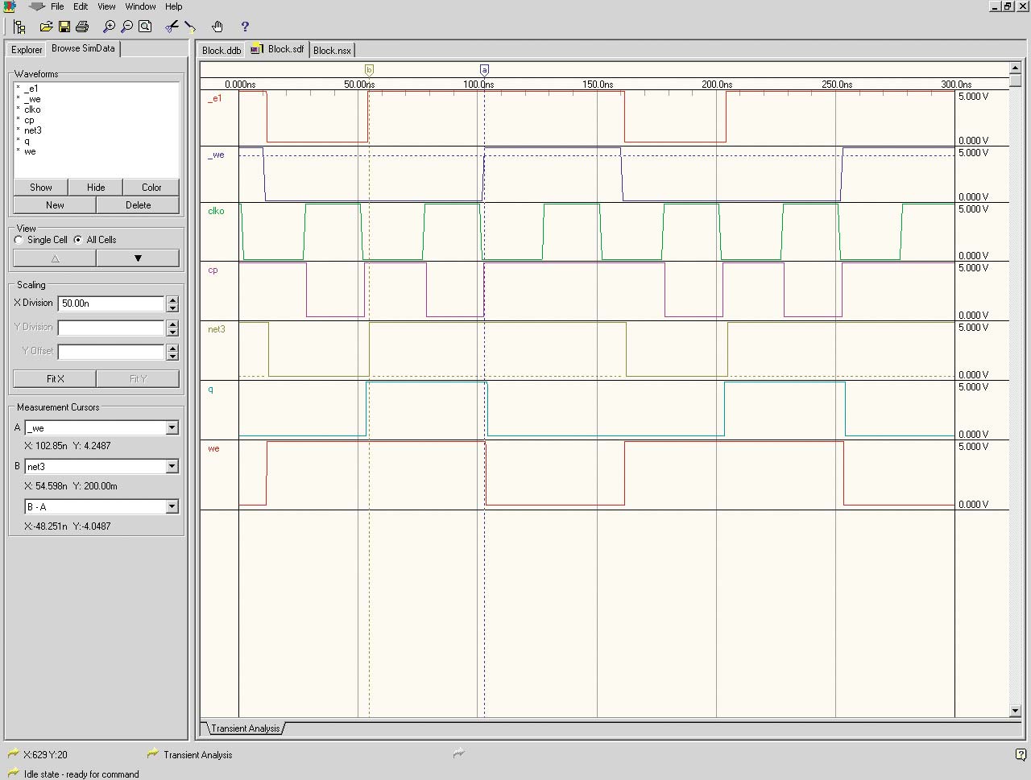Select the Single Cell radio button

coord(19,240)
